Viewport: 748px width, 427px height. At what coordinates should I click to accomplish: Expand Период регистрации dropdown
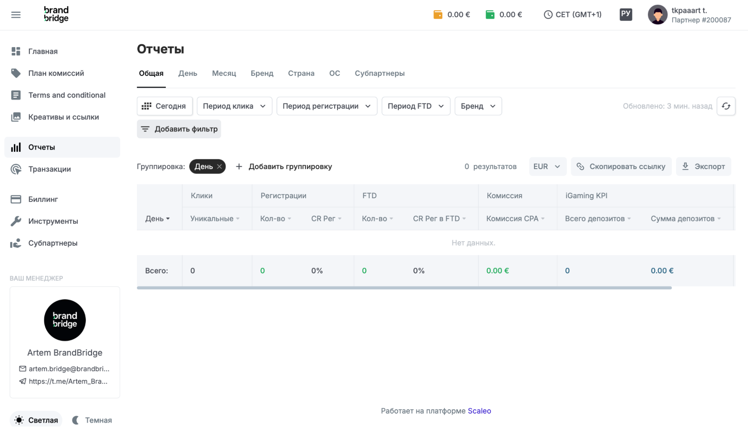(x=327, y=106)
